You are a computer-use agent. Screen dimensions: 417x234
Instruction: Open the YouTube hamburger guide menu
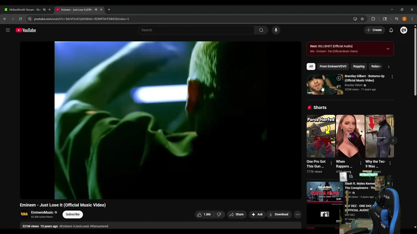tap(8, 30)
